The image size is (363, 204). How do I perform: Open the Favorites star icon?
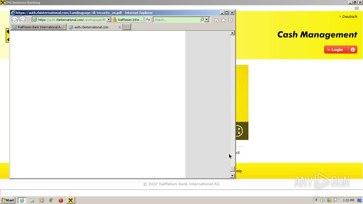point(223,20)
